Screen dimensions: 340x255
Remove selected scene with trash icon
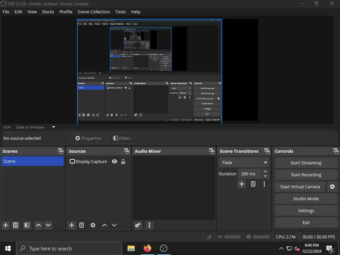click(15, 225)
